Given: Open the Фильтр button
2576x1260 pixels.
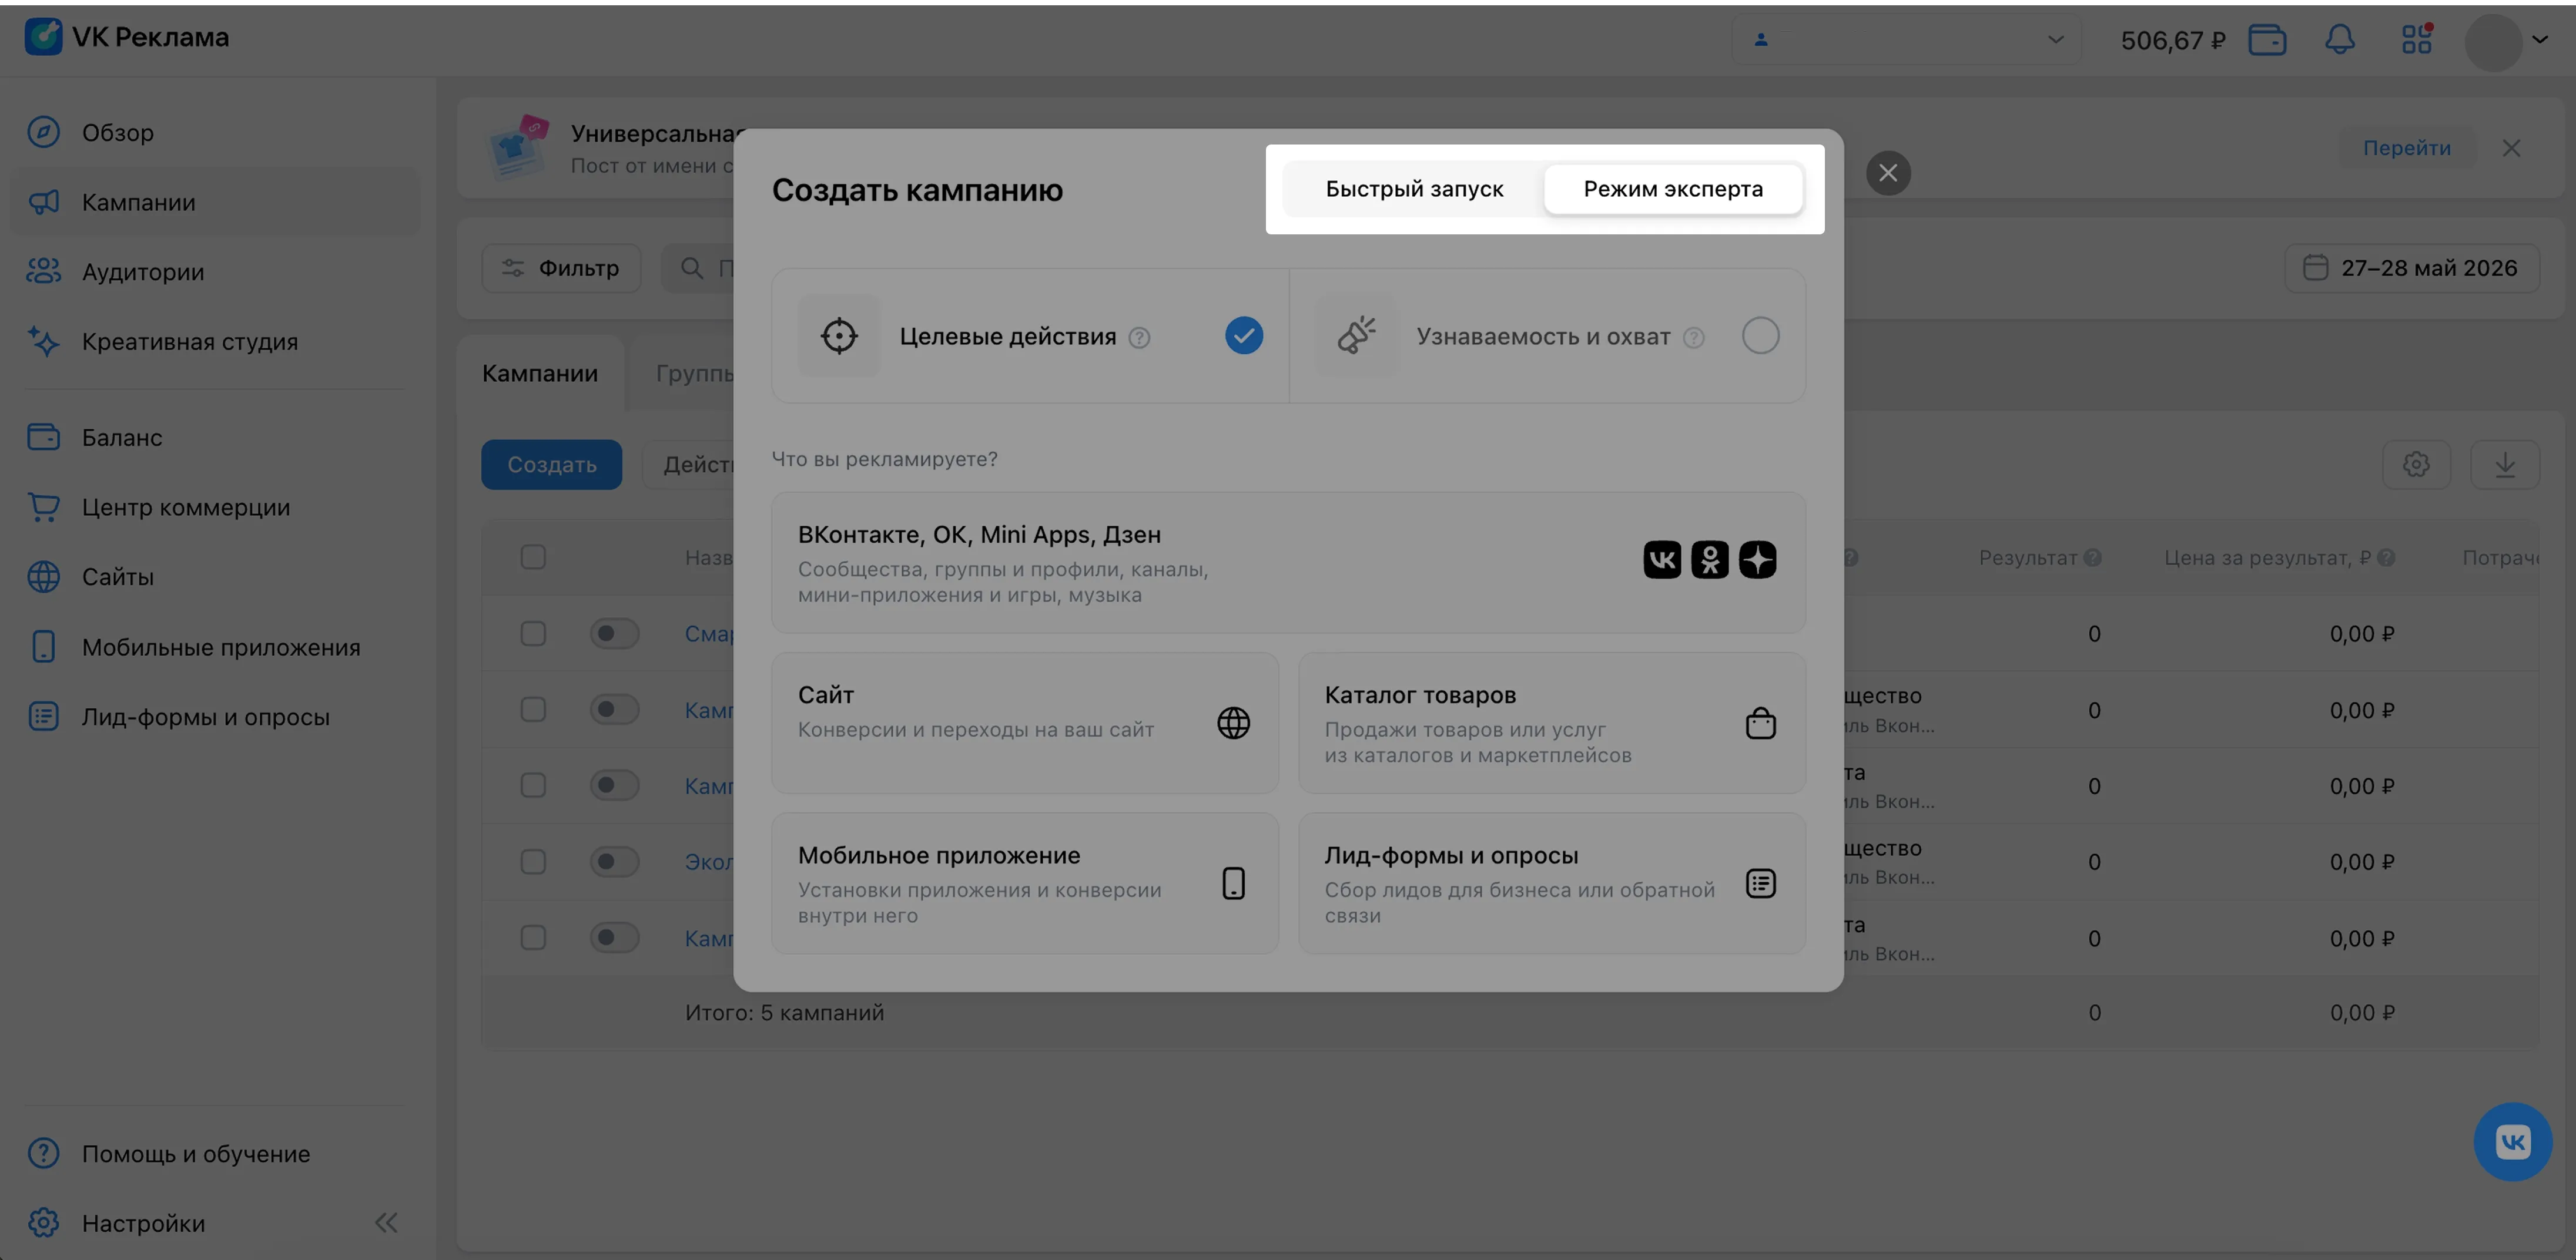Looking at the screenshot, I should tap(561, 268).
